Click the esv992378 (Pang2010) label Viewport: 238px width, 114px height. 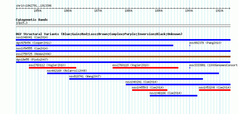206,43
